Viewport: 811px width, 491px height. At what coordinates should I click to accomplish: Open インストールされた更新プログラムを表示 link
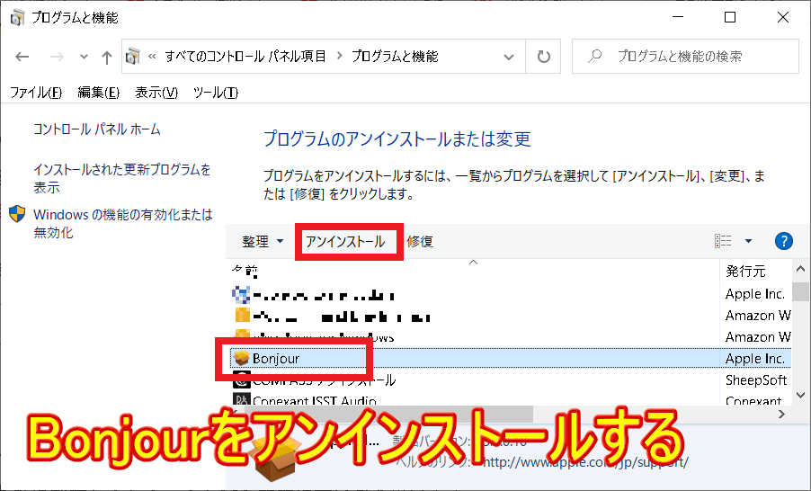point(122,178)
